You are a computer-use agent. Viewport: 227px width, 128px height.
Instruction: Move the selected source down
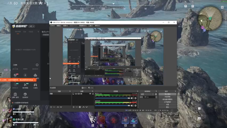click(x=87, y=107)
